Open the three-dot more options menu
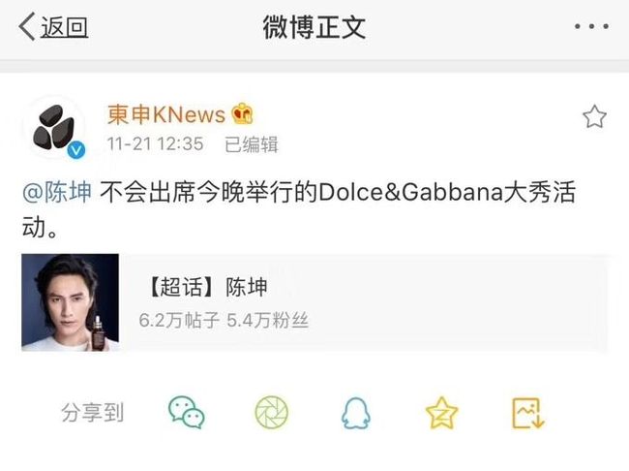629x471 pixels. click(591, 26)
